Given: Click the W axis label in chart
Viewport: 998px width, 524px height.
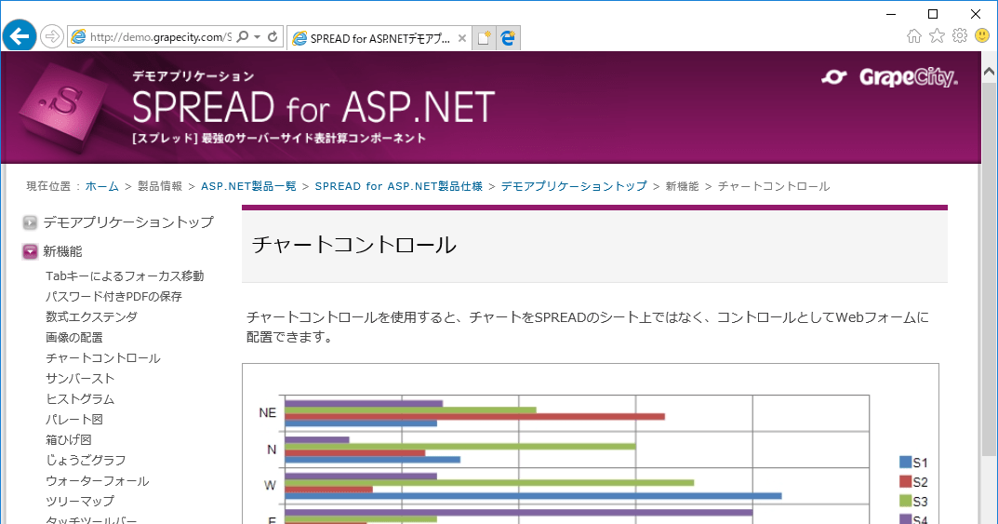Looking at the screenshot, I should (x=270, y=485).
